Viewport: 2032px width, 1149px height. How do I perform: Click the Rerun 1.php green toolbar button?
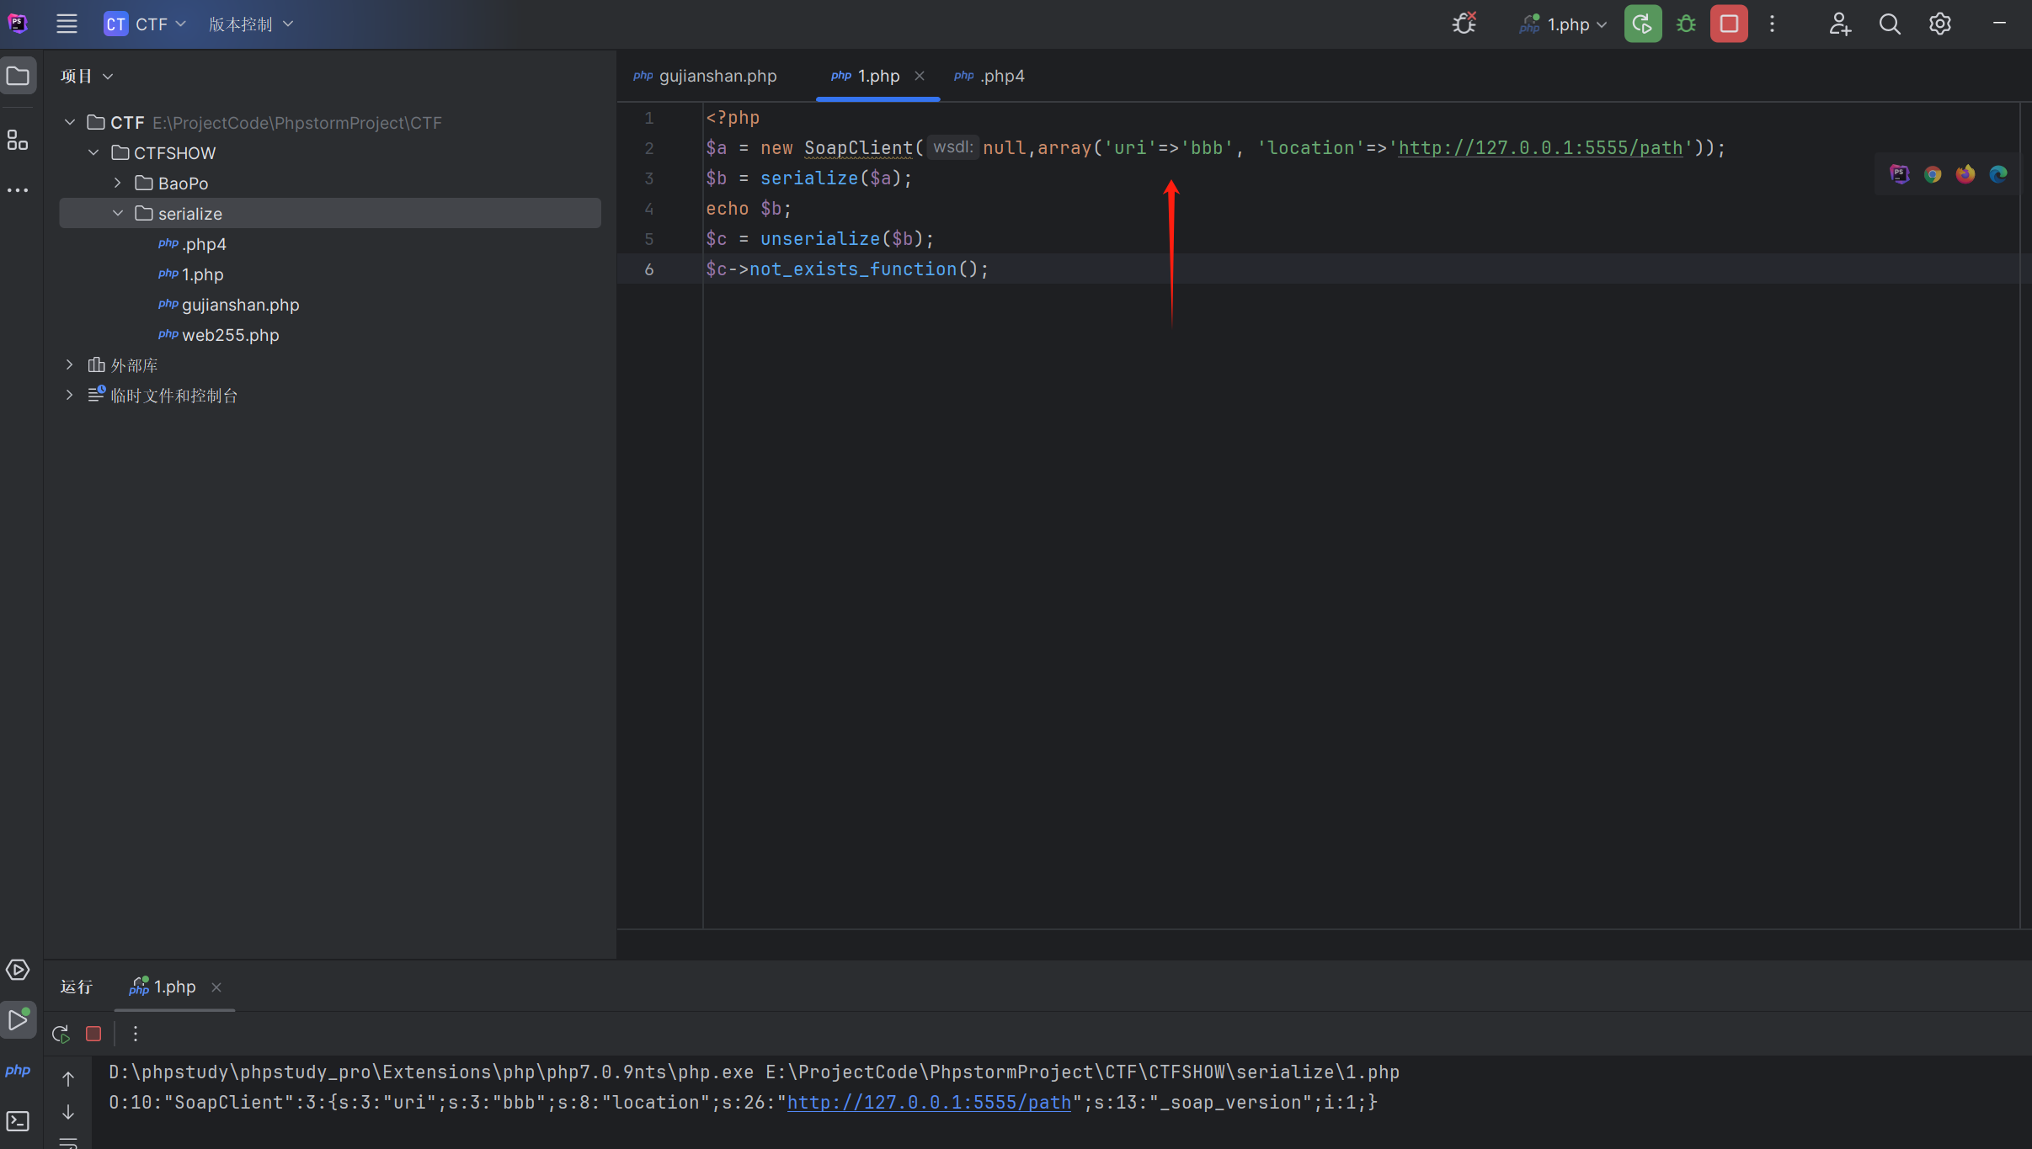coord(1642,24)
